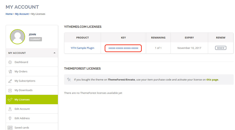
Task: Click the REMANING column header
Action: point(158,38)
